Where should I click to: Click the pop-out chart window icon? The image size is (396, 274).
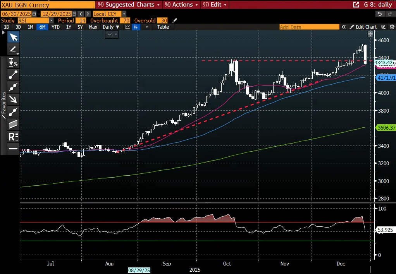click(x=356, y=5)
